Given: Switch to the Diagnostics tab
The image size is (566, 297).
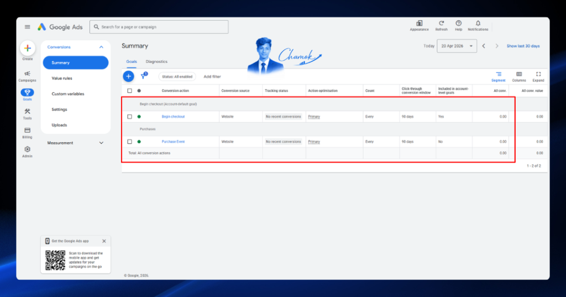Looking at the screenshot, I should click(156, 61).
